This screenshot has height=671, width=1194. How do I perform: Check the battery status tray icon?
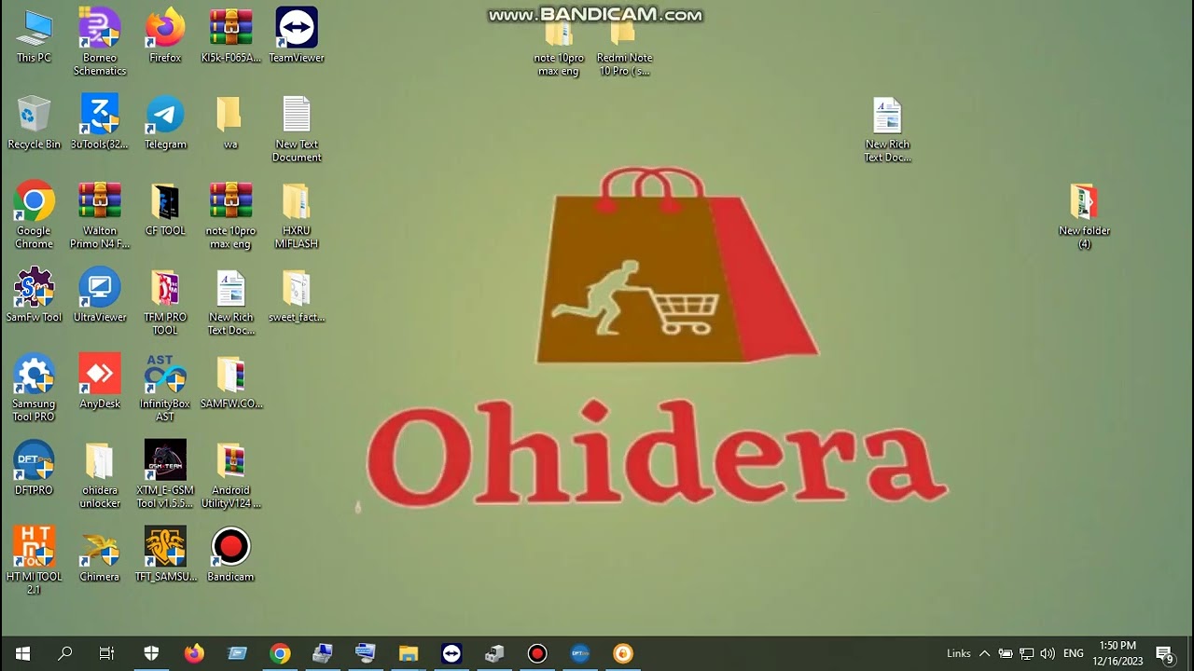[x=1006, y=653]
